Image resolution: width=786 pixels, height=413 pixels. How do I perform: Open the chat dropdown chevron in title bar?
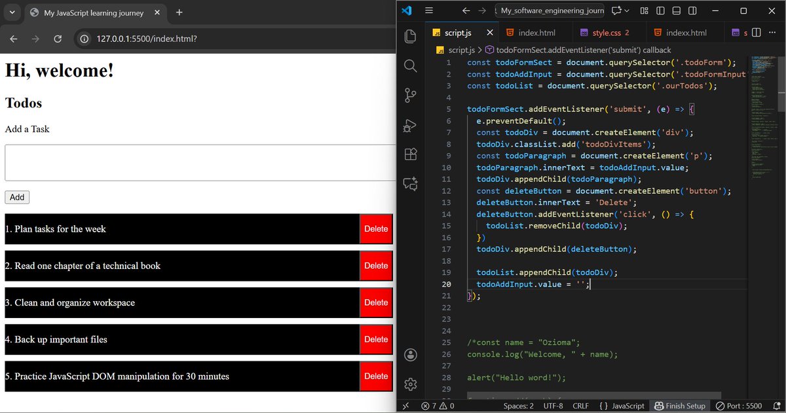tap(627, 10)
